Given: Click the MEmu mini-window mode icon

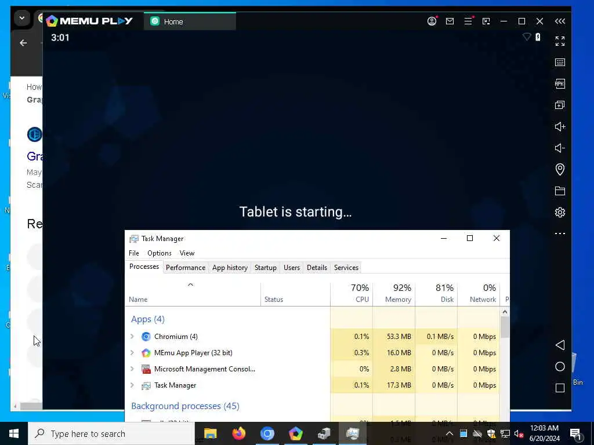Looking at the screenshot, I should 486,21.
